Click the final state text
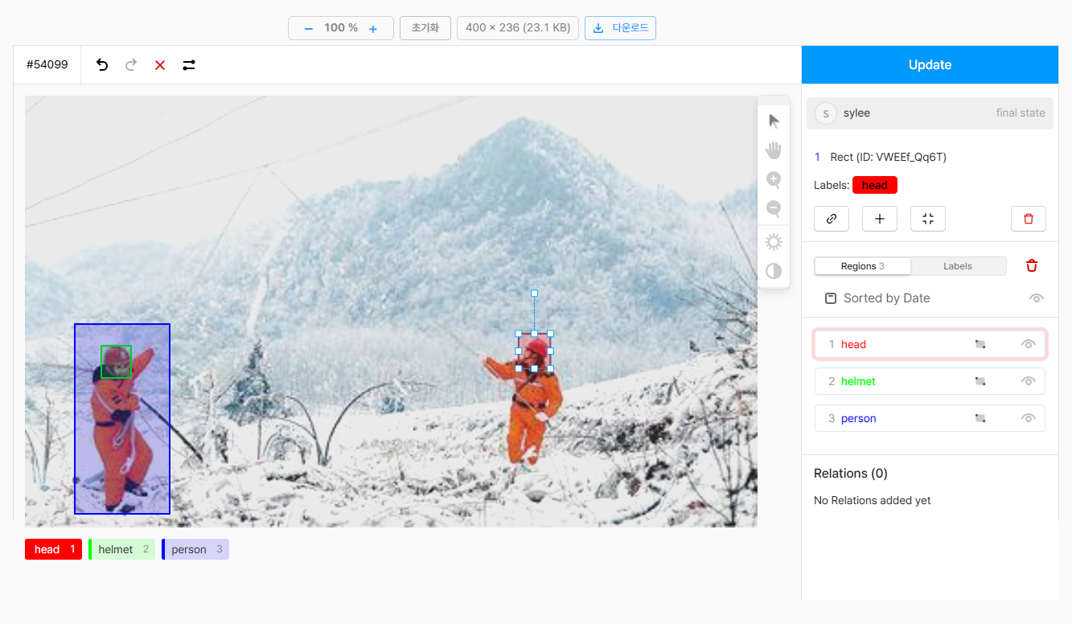 [1021, 113]
